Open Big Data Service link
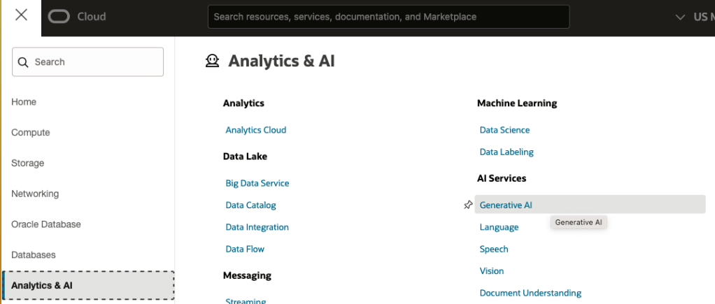Viewport: 715px width, 304px height. click(257, 183)
